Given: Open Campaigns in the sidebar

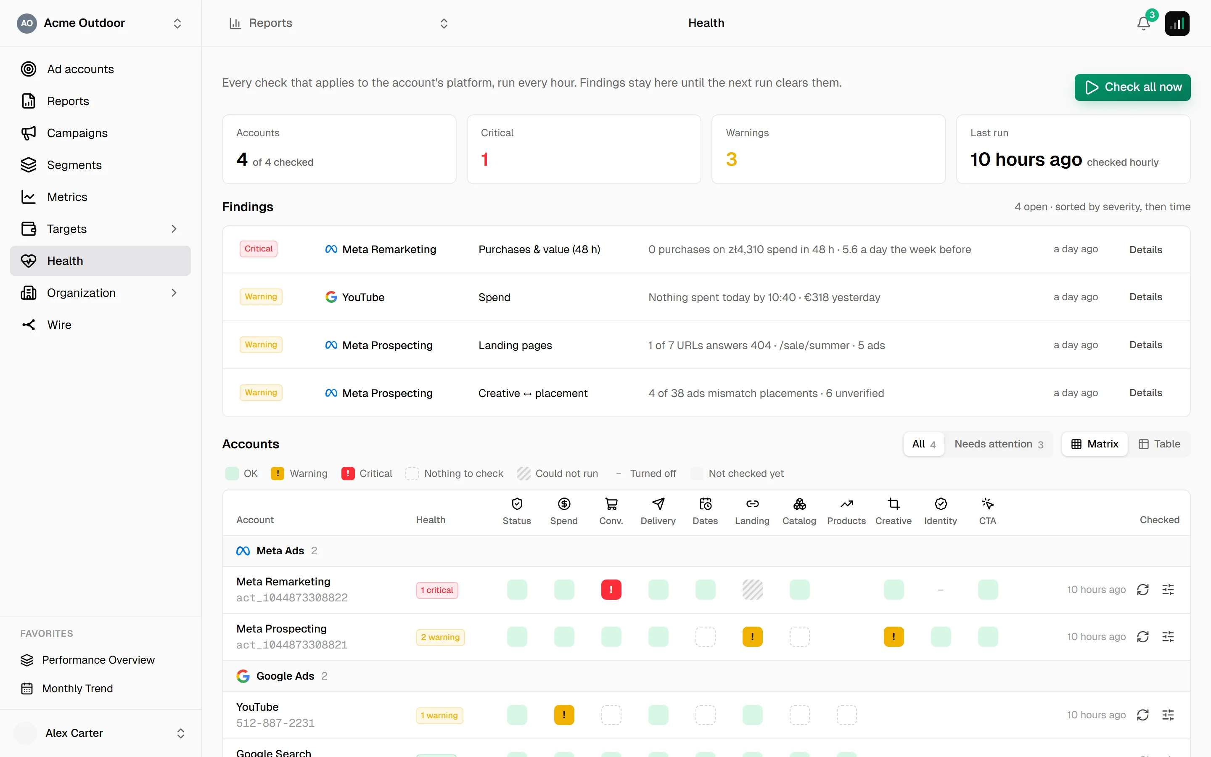Looking at the screenshot, I should (100, 133).
